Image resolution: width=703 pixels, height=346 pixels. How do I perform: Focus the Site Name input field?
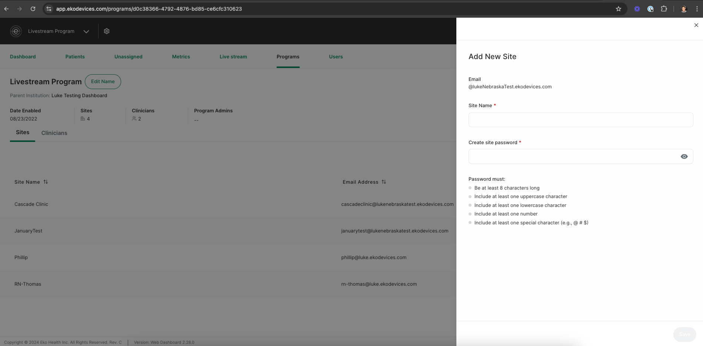click(580, 120)
